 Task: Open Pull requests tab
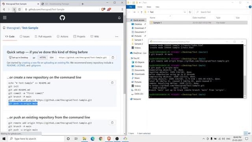[43, 37]
